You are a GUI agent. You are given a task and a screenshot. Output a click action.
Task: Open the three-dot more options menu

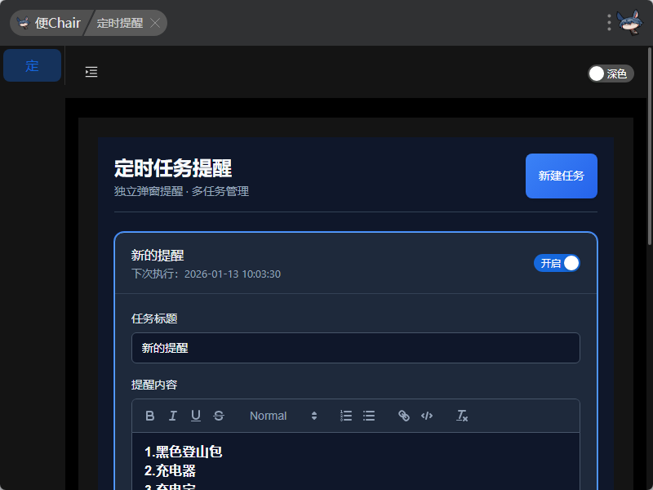point(609,23)
